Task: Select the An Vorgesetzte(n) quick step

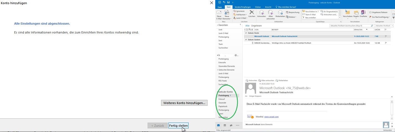Action: (329, 11)
